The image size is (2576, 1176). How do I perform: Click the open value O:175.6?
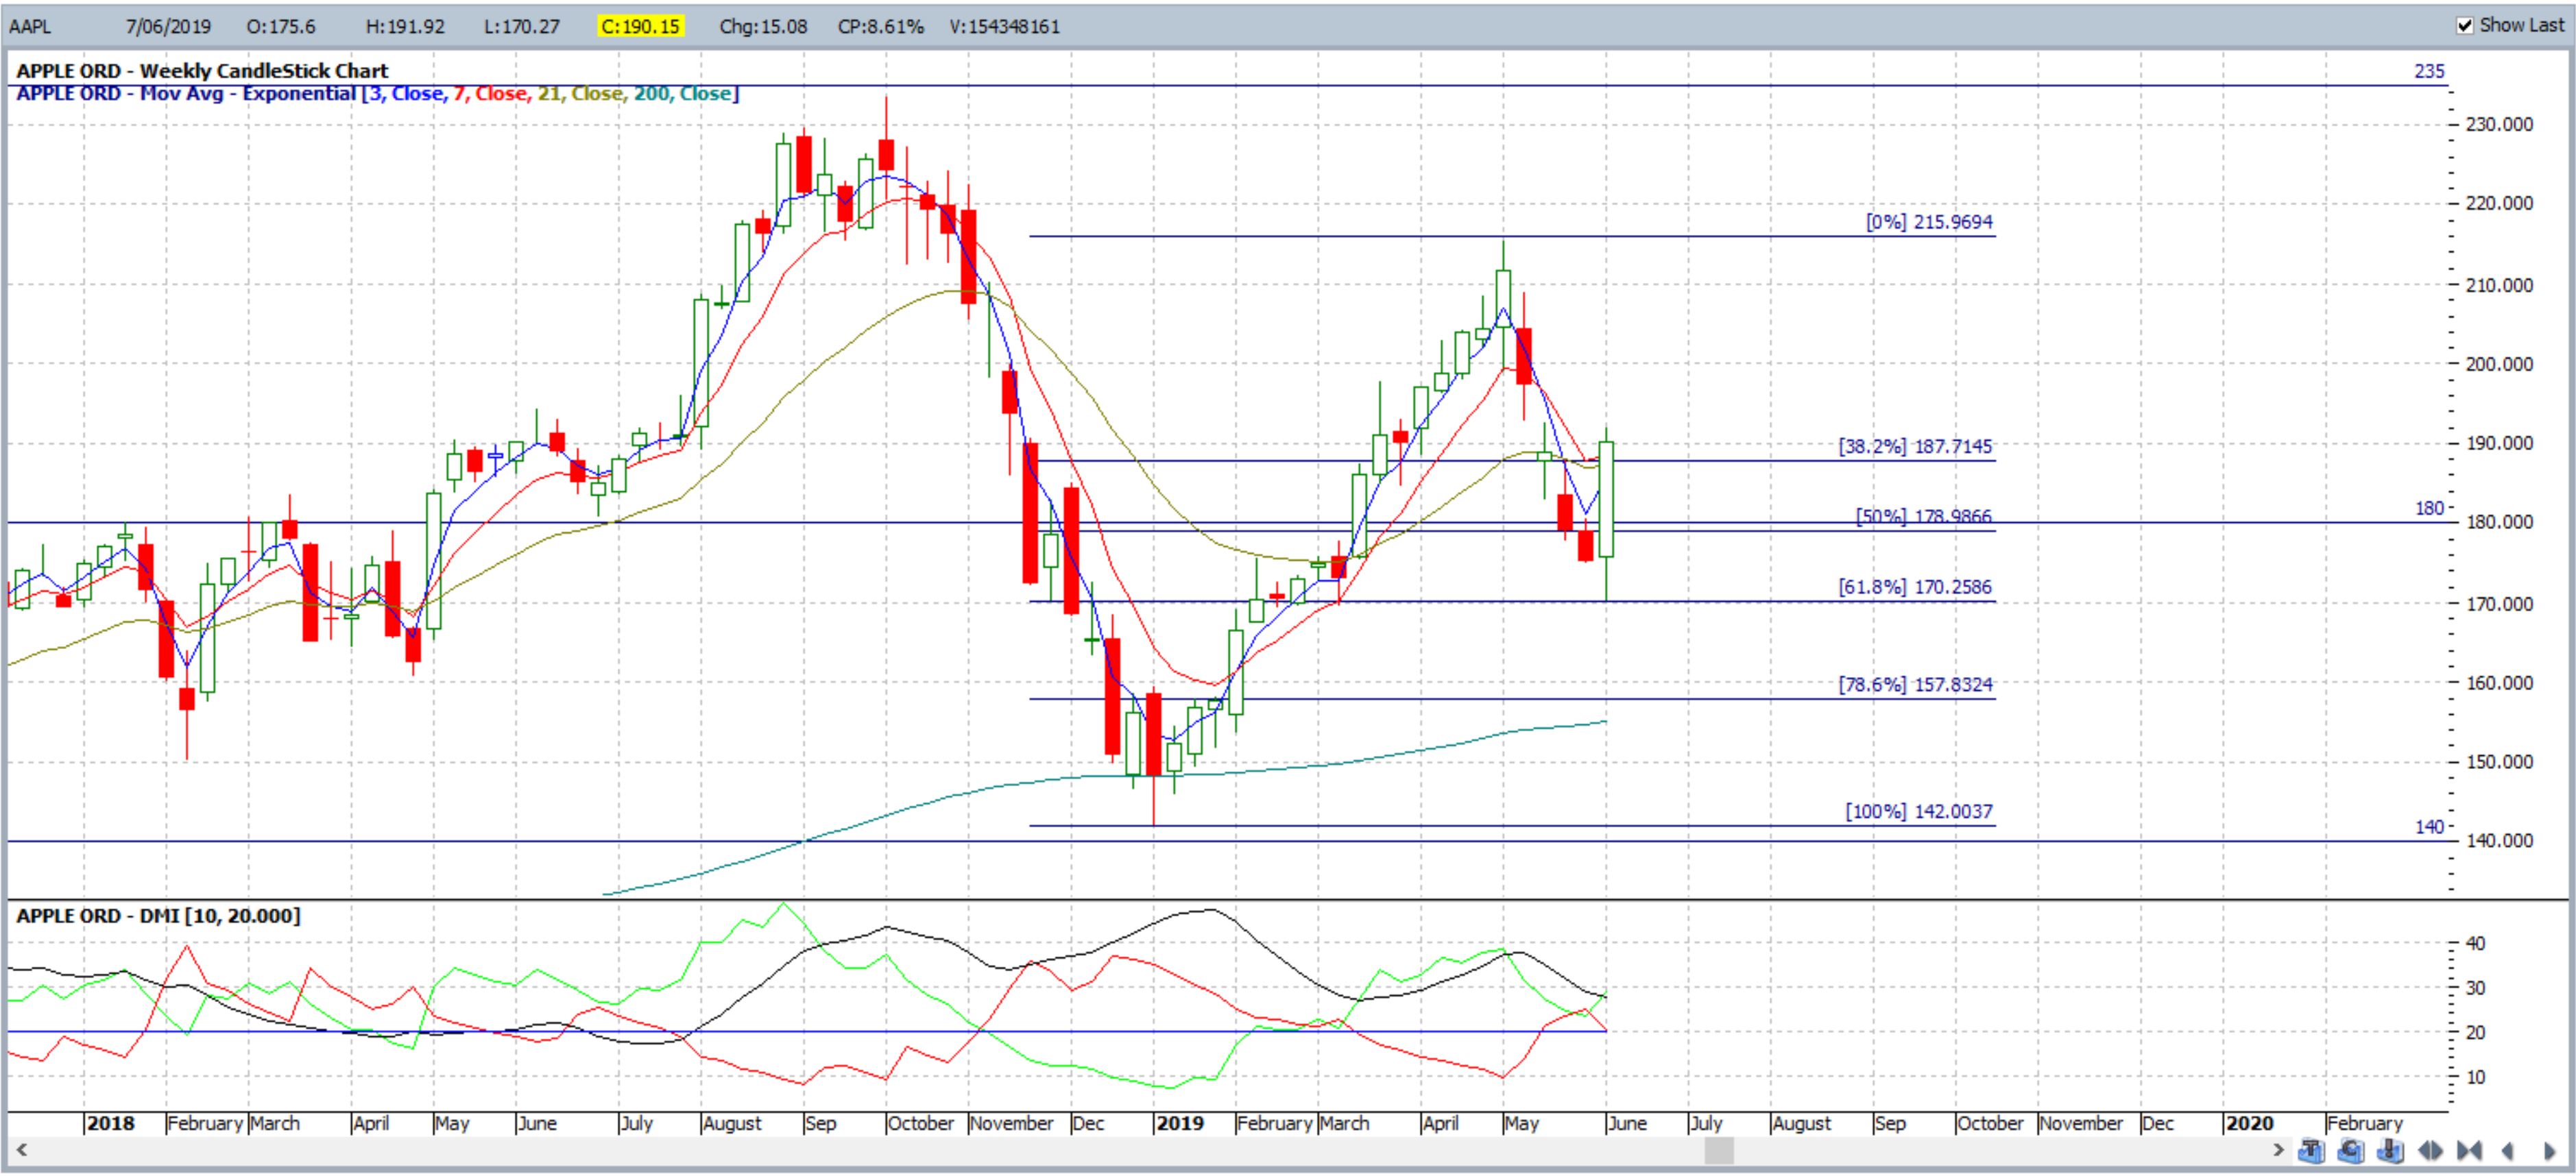(x=281, y=26)
